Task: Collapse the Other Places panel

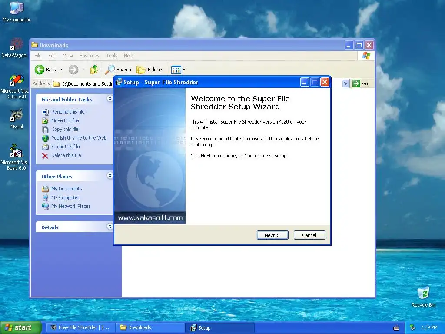Action: click(110, 176)
